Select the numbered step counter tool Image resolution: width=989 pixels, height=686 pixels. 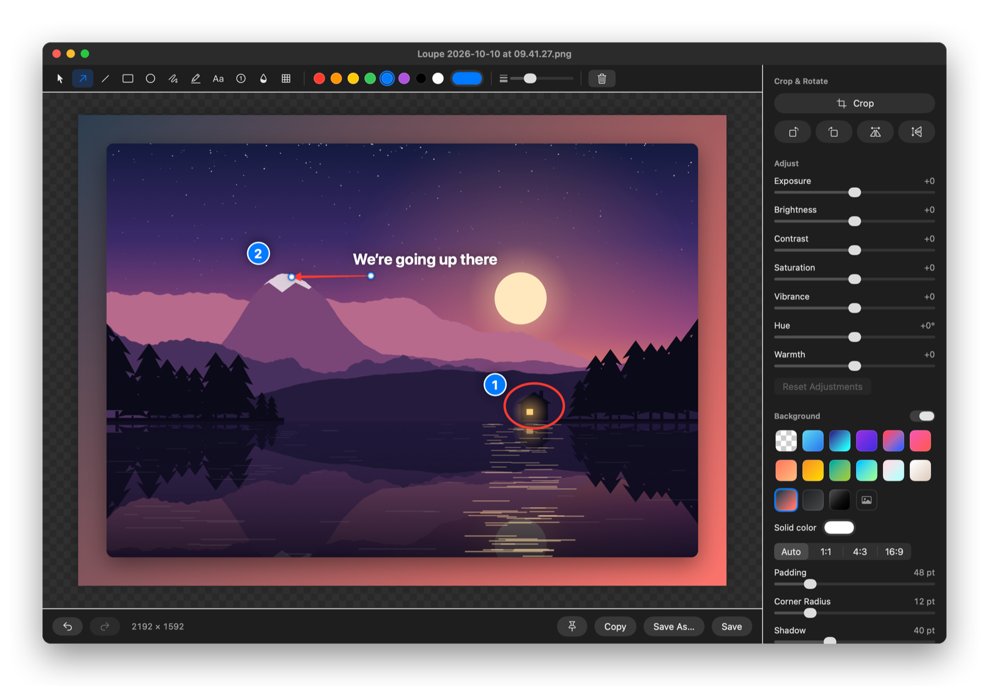pyautogui.click(x=241, y=79)
